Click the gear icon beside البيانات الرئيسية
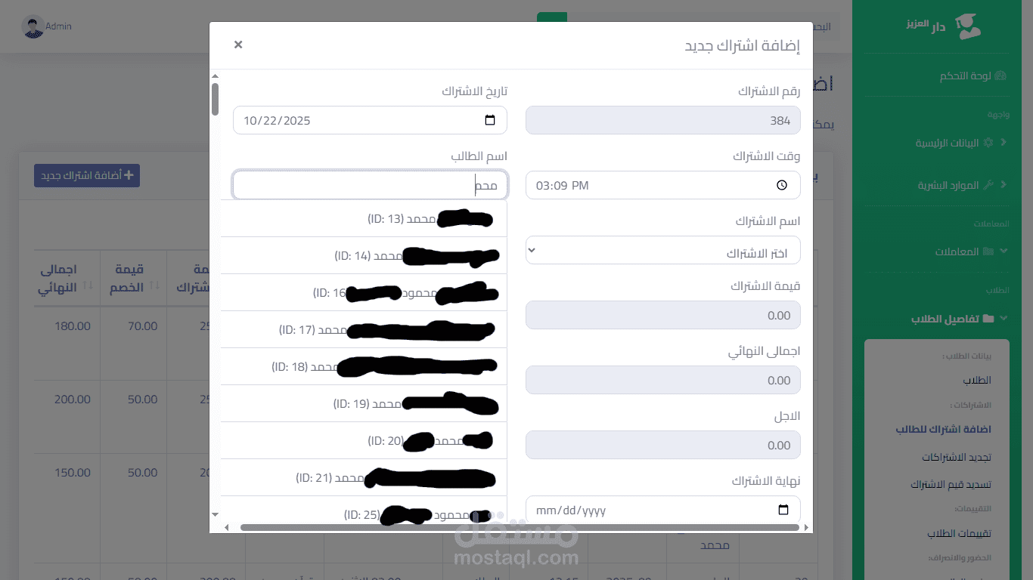 [988, 143]
